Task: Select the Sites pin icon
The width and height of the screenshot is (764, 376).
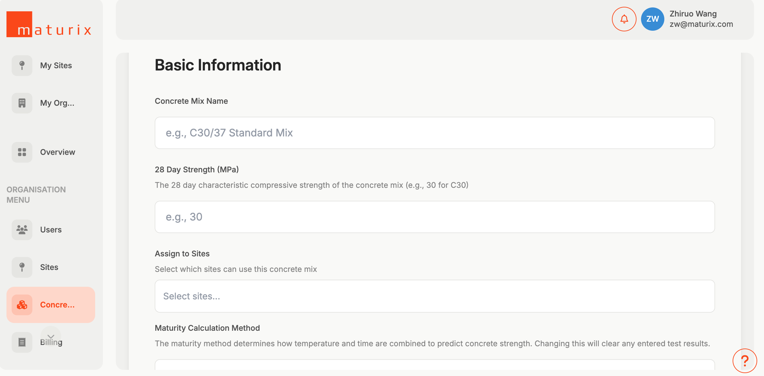Action: (21, 267)
